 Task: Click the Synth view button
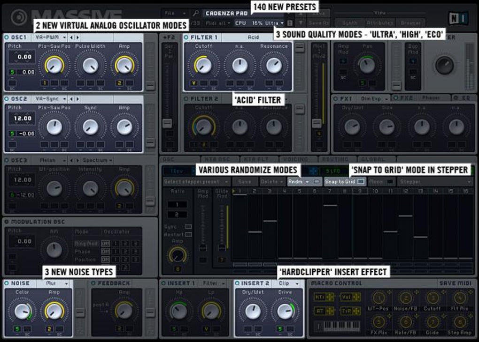[350, 23]
